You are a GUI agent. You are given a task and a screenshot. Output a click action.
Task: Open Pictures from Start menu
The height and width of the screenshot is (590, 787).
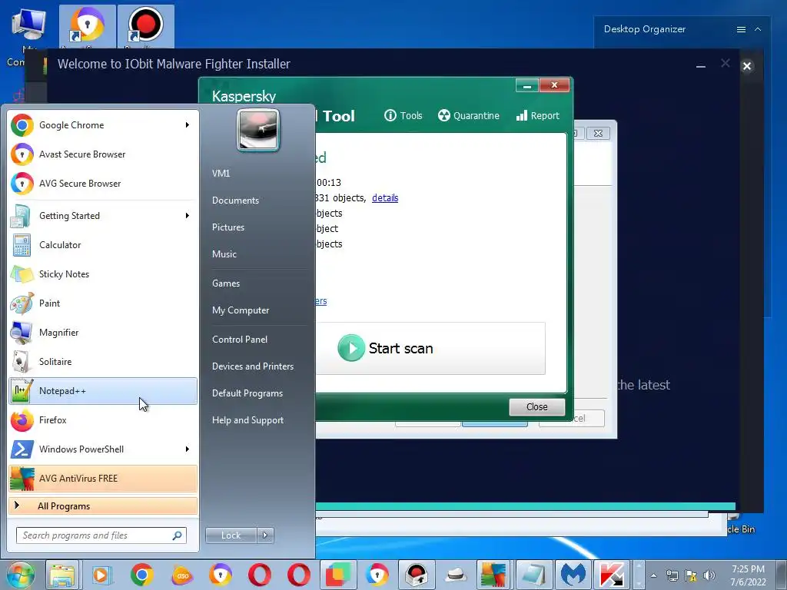point(227,227)
